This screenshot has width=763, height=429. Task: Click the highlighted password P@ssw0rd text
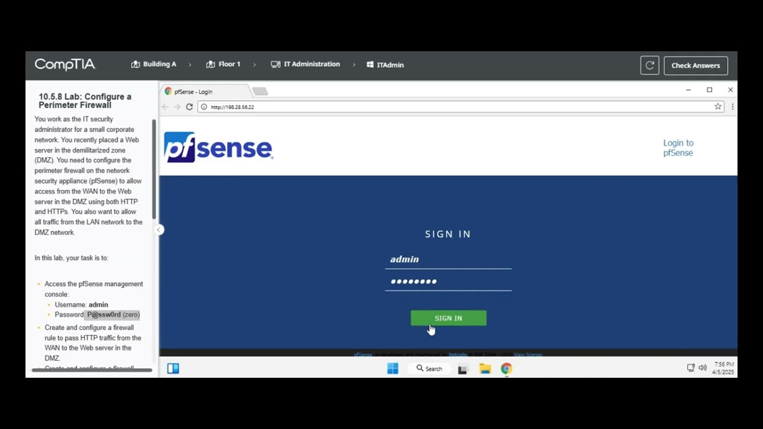tap(104, 315)
